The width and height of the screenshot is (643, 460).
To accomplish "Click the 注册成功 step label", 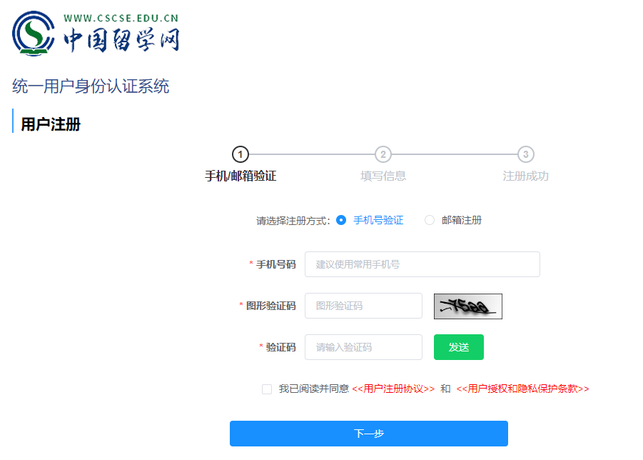I will [x=526, y=176].
